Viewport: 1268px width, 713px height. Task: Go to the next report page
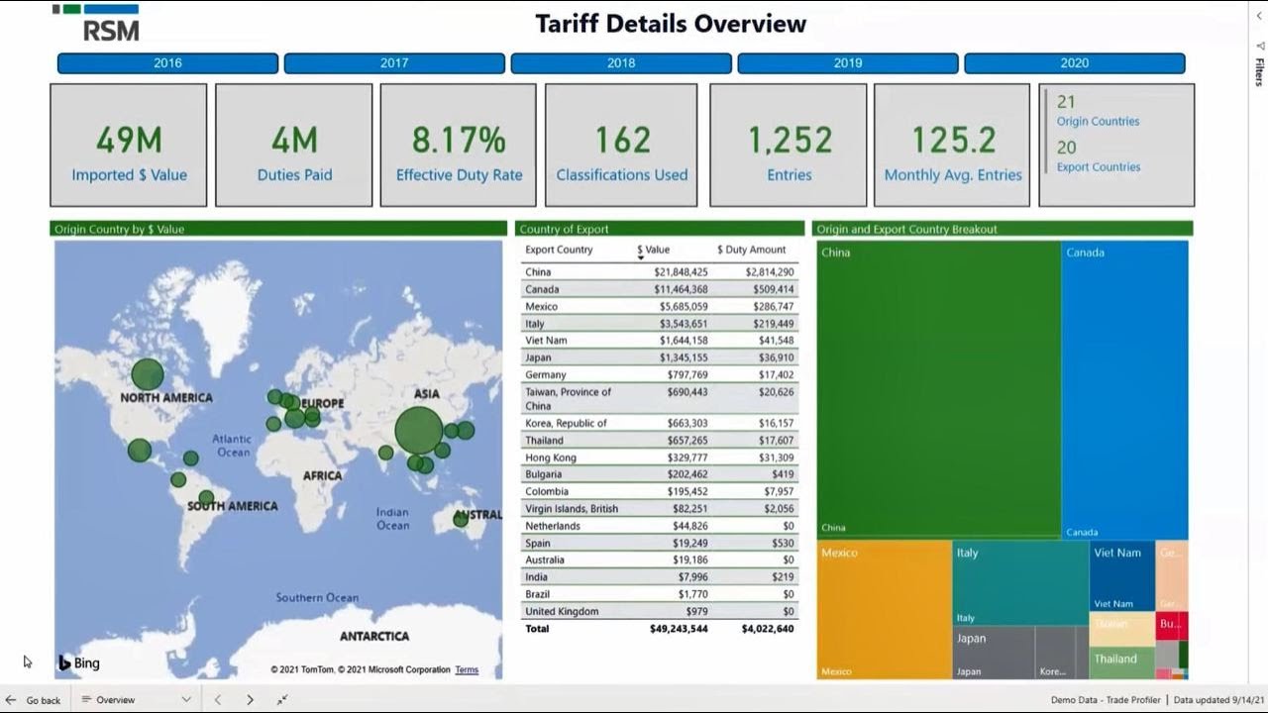(250, 700)
